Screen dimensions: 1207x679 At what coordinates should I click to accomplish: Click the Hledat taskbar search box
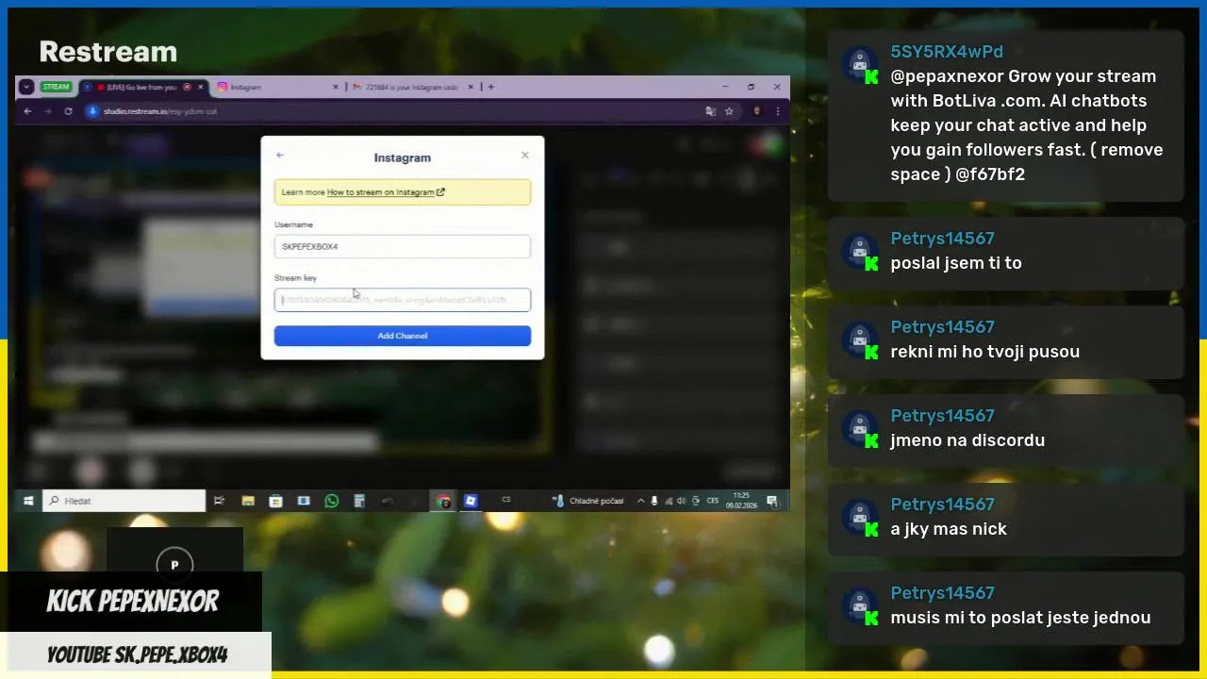[124, 501]
